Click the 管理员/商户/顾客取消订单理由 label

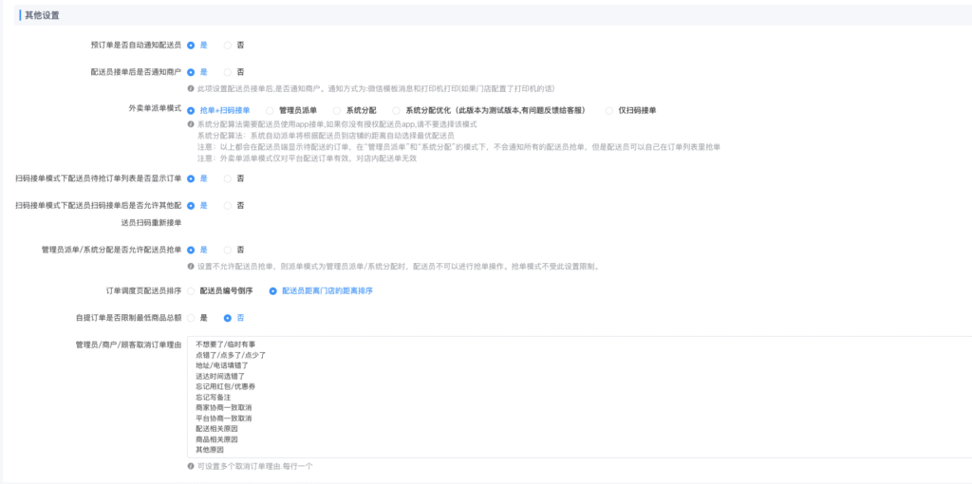(x=128, y=344)
